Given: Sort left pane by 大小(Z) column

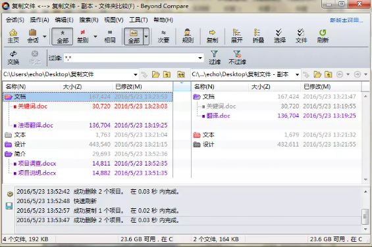Looking at the screenshot, I should pyautogui.click(x=86, y=87).
